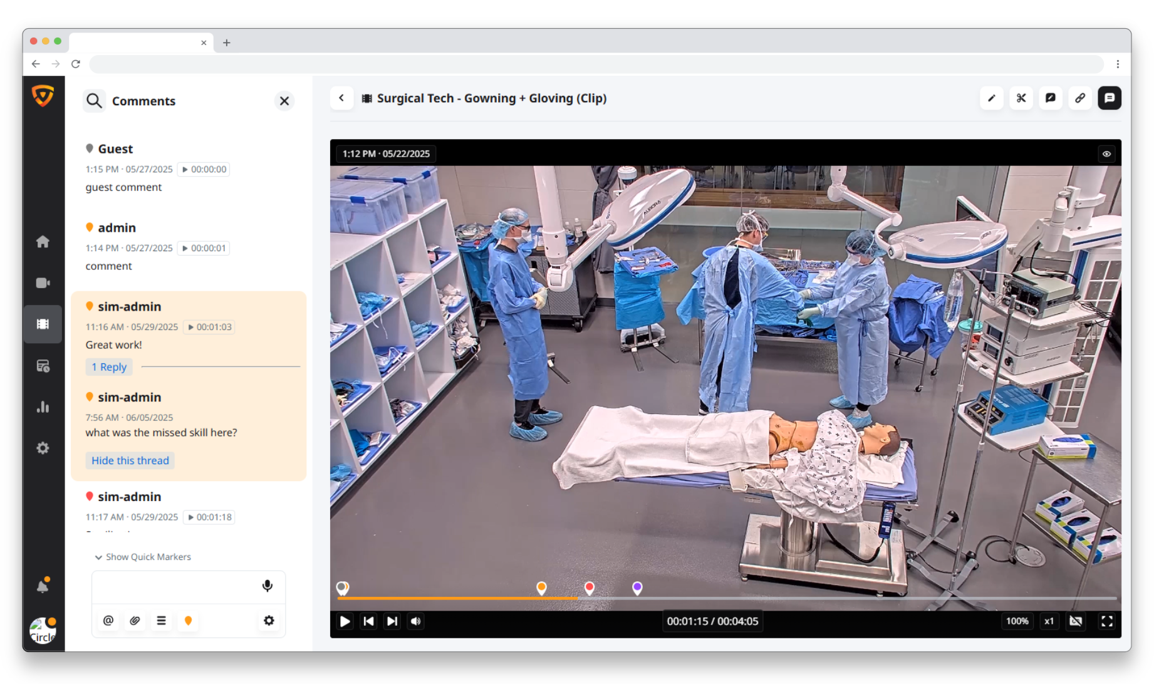The width and height of the screenshot is (1154, 684).
Task: Click the 00:01:15 / 00:04:05 time display
Action: [712, 621]
